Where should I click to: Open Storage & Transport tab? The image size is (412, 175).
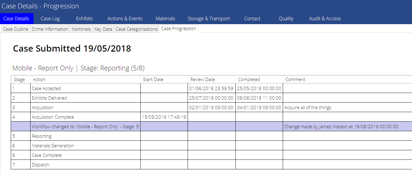209,18
